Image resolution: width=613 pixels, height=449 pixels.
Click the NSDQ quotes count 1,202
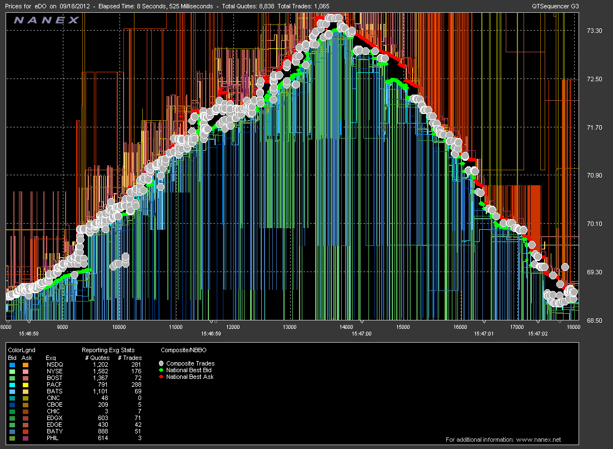100,364
